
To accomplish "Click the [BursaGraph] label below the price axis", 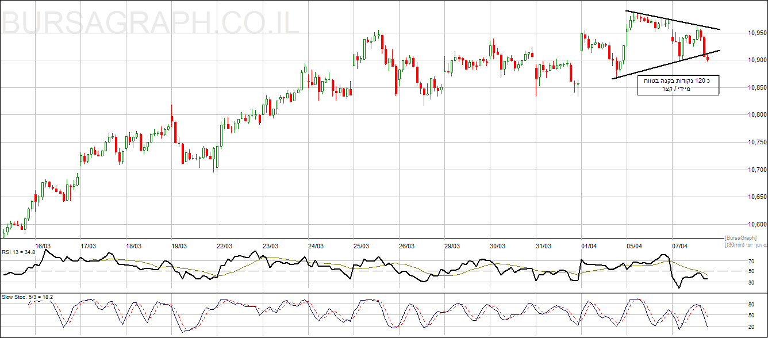I will point(742,237).
